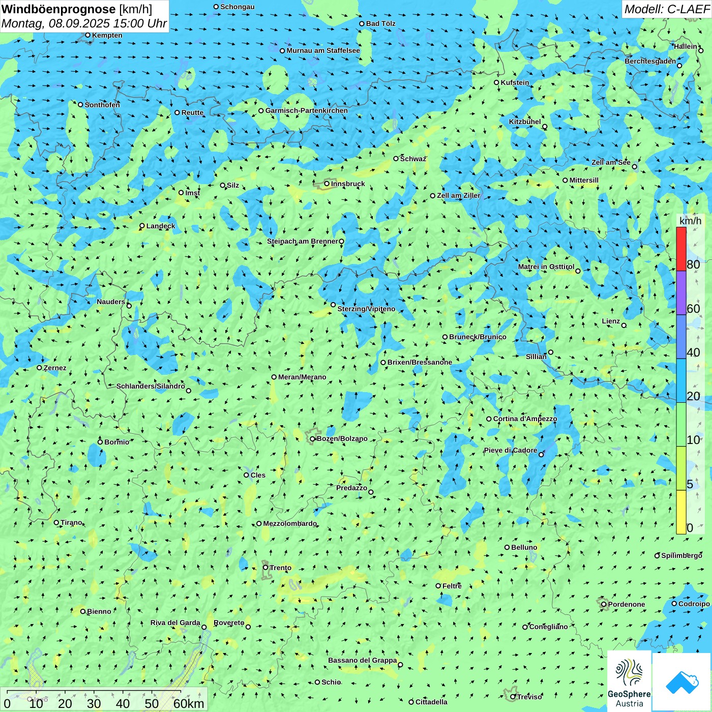The image size is (712, 712).
Task: Click the blue cloud logo icon
Action: click(x=682, y=682)
